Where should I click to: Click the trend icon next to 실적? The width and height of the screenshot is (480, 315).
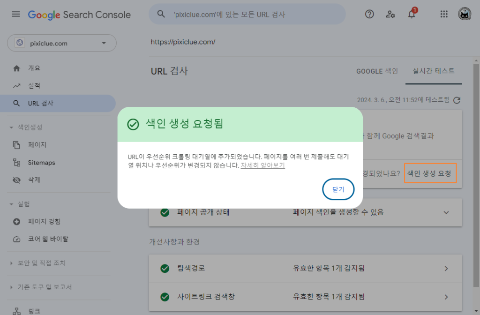tap(16, 86)
